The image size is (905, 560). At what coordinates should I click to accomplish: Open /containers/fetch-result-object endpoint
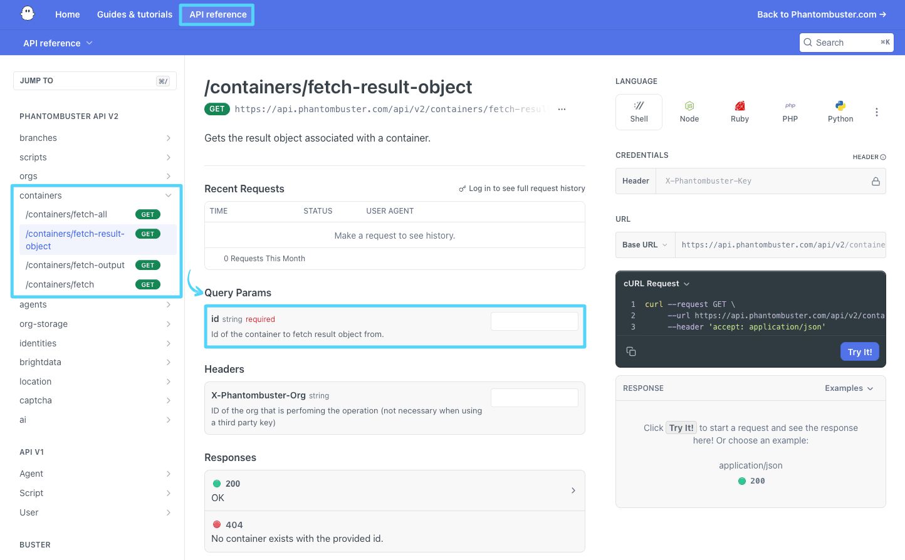(x=75, y=240)
